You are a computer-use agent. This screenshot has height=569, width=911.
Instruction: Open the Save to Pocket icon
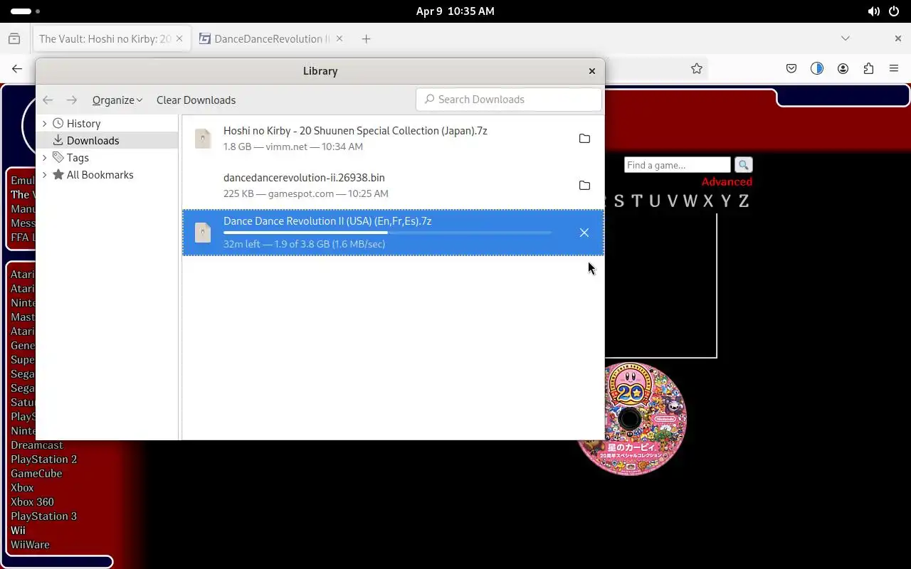(x=791, y=69)
